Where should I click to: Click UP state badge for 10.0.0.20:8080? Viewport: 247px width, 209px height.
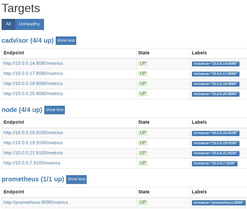[143, 94]
